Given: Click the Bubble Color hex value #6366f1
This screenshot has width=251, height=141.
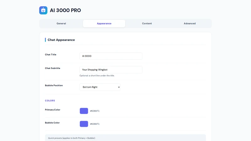Looking at the screenshot, I should 95,124.
